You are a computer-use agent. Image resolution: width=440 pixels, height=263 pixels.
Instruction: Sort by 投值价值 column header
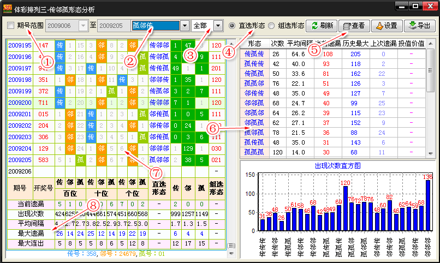tap(412, 44)
